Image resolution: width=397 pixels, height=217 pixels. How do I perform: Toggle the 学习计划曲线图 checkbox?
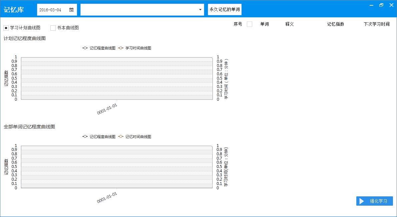tap(6, 28)
